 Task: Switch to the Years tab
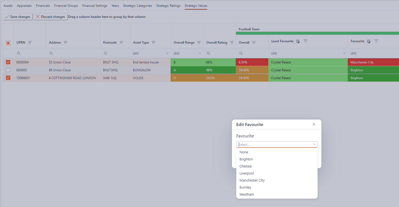[x=115, y=6]
